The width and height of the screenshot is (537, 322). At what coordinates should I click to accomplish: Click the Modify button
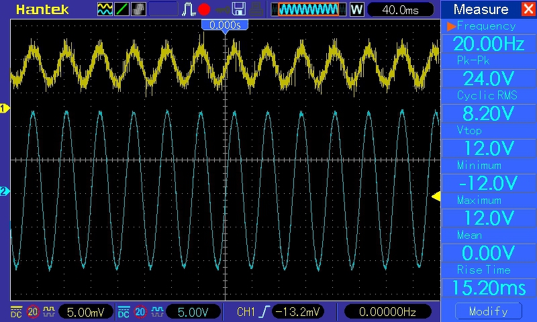coord(489,311)
